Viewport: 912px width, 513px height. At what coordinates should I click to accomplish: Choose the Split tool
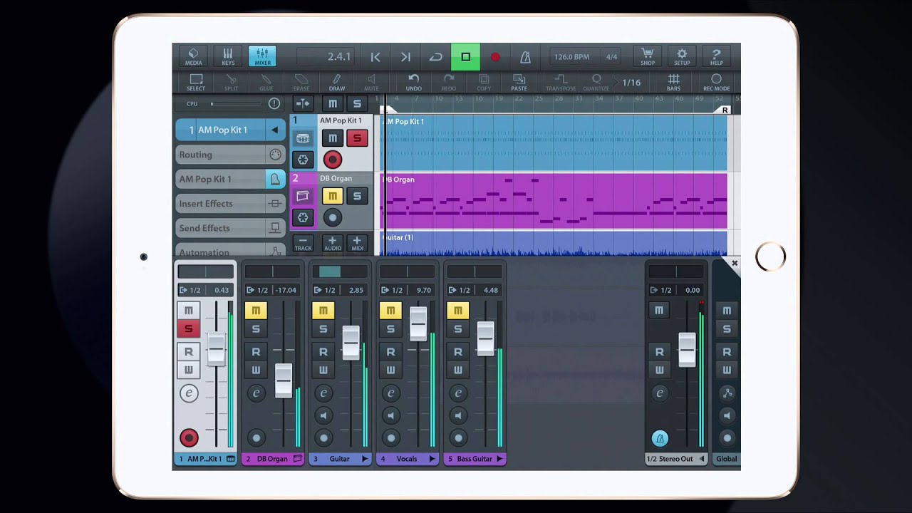pyautogui.click(x=231, y=83)
